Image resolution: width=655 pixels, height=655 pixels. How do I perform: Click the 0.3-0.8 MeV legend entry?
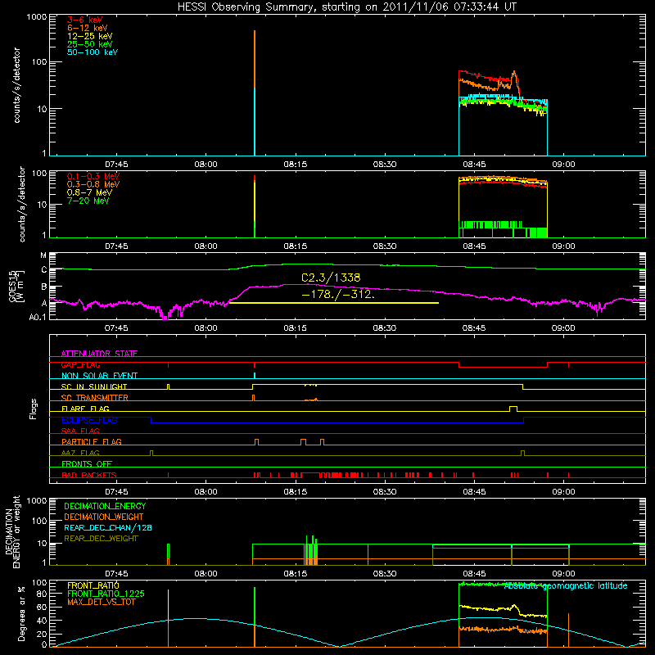pyautogui.click(x=93, y=184)
